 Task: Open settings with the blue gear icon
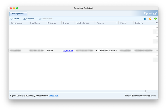click(145, 19)
